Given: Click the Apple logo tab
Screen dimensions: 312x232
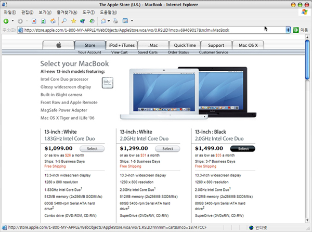Looking at the screenshot, I should click(x=58, y=45).
